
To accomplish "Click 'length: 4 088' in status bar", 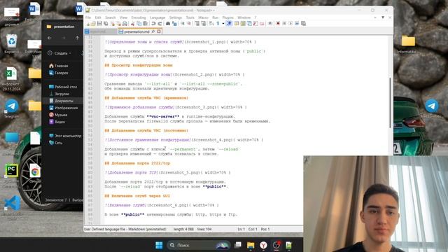I will pos(183,229).
